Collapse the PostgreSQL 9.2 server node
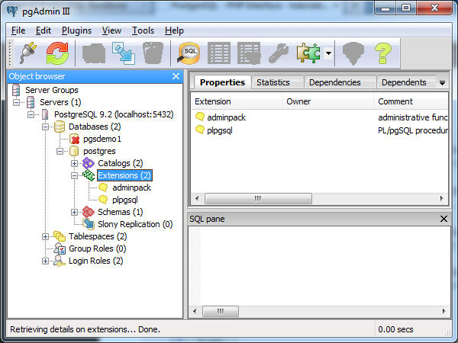458x343 pixels. point(31,114)
